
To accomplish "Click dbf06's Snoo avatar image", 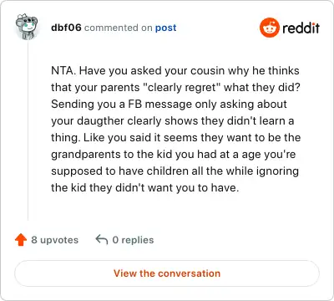I will pos(27,27).
